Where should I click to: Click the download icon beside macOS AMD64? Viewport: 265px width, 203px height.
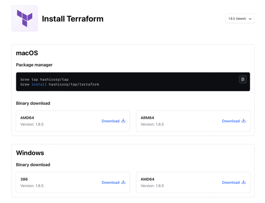pos(123,121)
